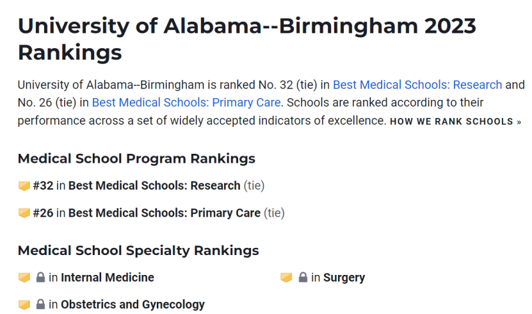532x314 pixels.
Task: Click the lock icon next to Surgery
Action: point(303,277)
